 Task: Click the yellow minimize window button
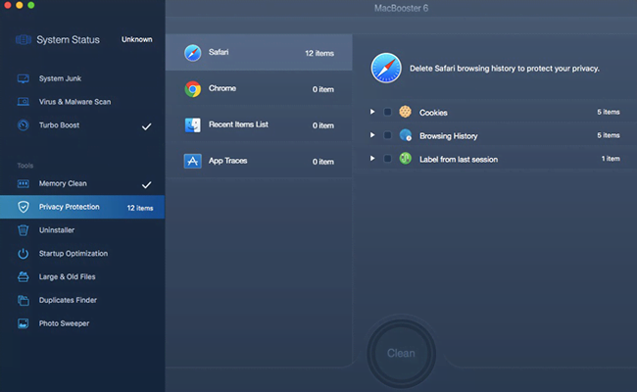tap(19, 5)
